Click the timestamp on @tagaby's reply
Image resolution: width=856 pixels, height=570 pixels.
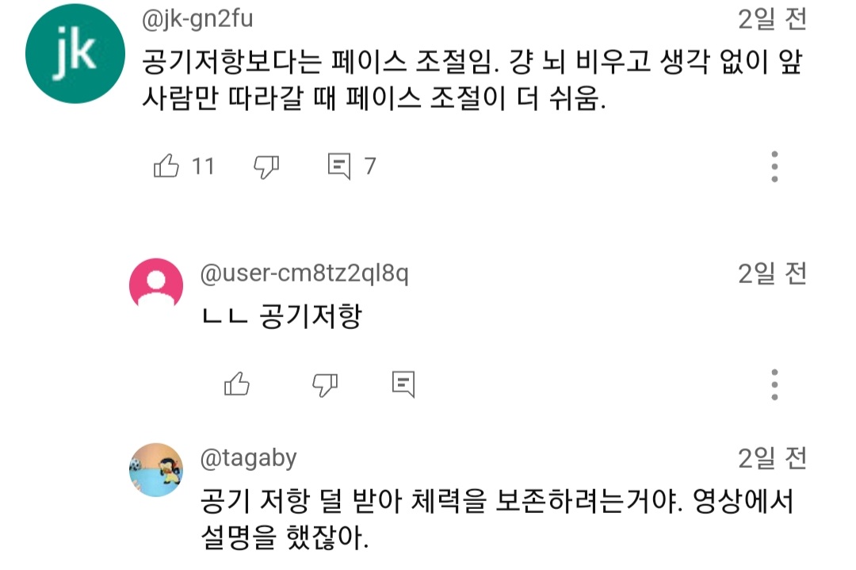point(772,458)
